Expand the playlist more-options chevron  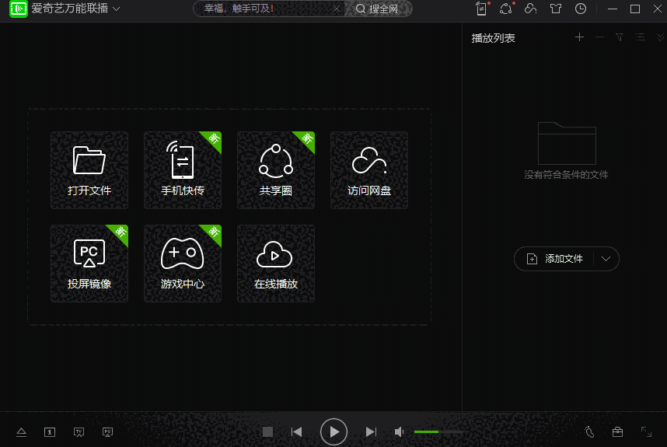click(x=660, y=37)
